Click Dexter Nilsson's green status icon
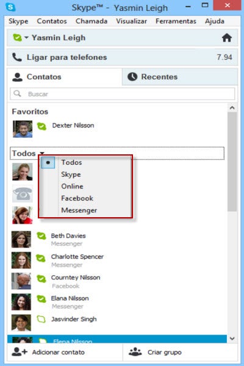This screenshot has height=366, width=244. point(41,126)
